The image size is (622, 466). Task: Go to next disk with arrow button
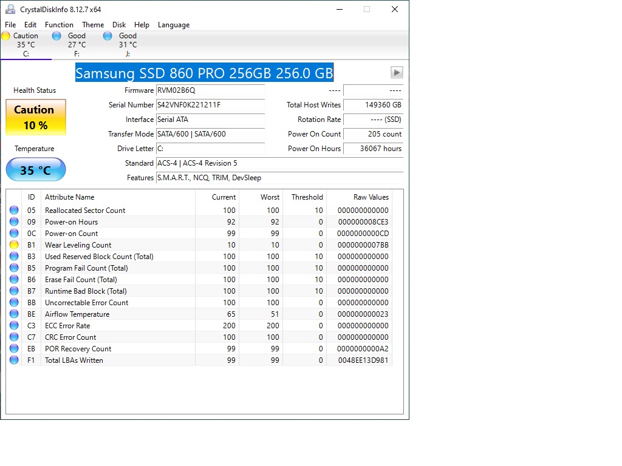pos(397,73)
